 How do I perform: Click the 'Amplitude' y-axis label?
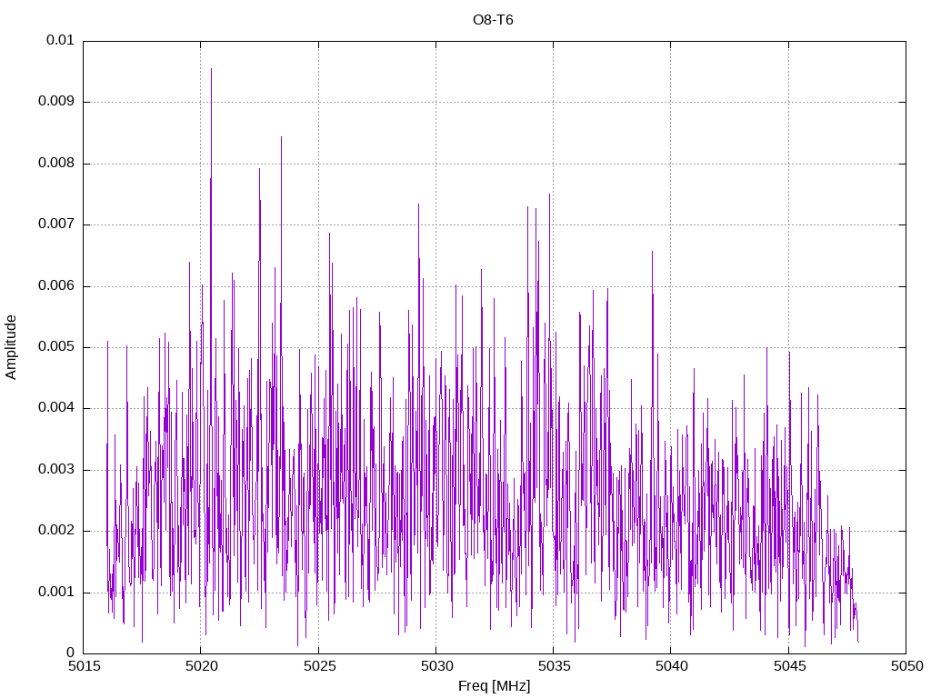pyautogui.click(x=11, y=347)
